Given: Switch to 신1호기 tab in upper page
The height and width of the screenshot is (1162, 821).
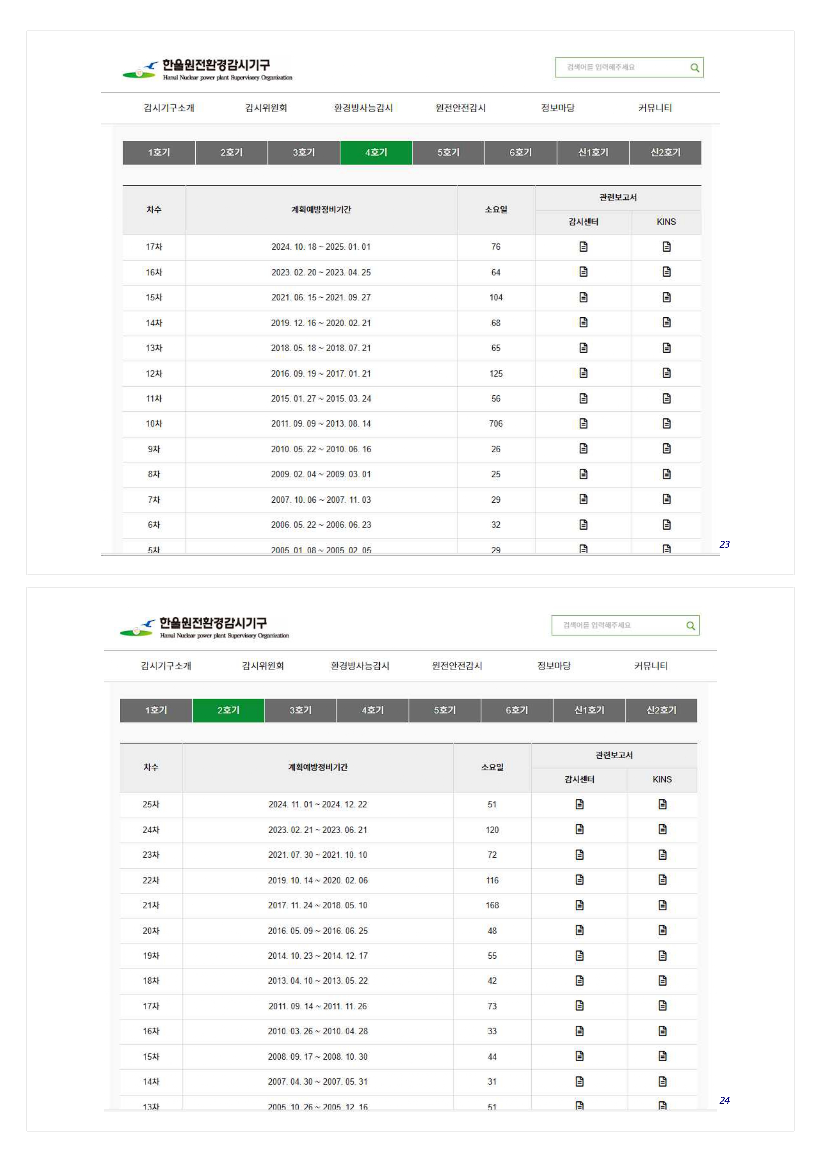Looking at the screenshot, I should 593,152.
